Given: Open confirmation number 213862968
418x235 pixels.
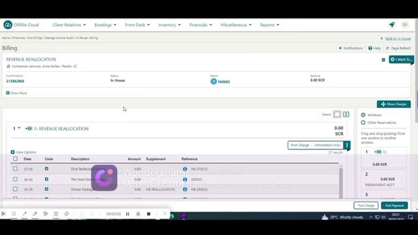Looking at the screenshot, I should click(x=15, y=81).
